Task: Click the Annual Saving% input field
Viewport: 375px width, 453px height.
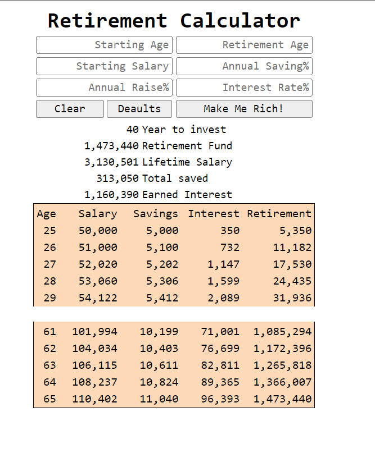Action: [244, 66]
